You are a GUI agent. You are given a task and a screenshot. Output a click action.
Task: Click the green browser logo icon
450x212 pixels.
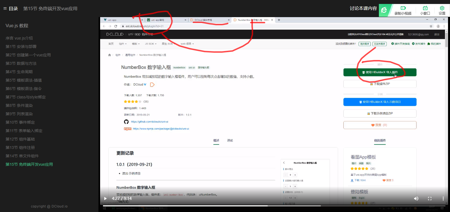(384, 10)
